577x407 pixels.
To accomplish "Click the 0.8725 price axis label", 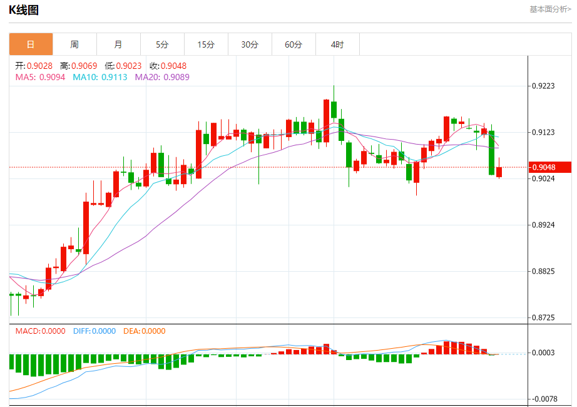I will 543,317.
